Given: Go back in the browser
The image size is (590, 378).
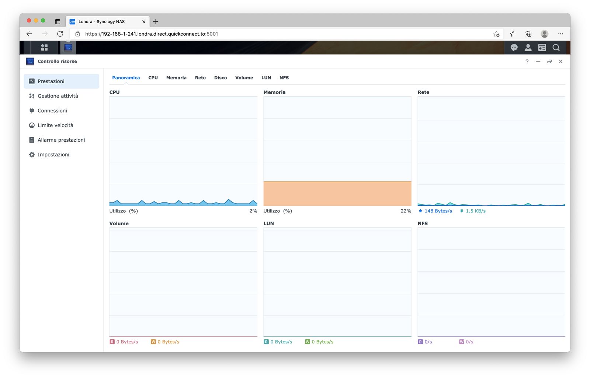Looking at the screenshot, I should [29, 34].
